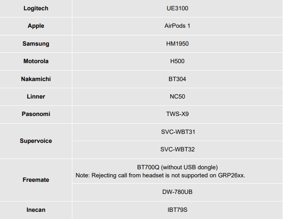Select the BT304 model text

pyautogui.click(x=177, y=79)
